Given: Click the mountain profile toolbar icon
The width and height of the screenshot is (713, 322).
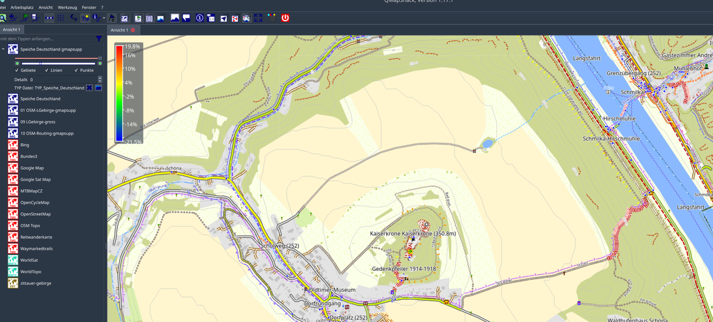Looking at the screenshot, I should 175,18.
